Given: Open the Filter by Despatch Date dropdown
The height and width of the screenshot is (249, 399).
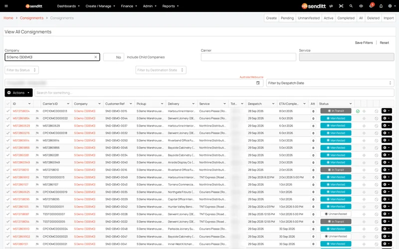Looking at the screenshot, I should [x=330, y=83].
